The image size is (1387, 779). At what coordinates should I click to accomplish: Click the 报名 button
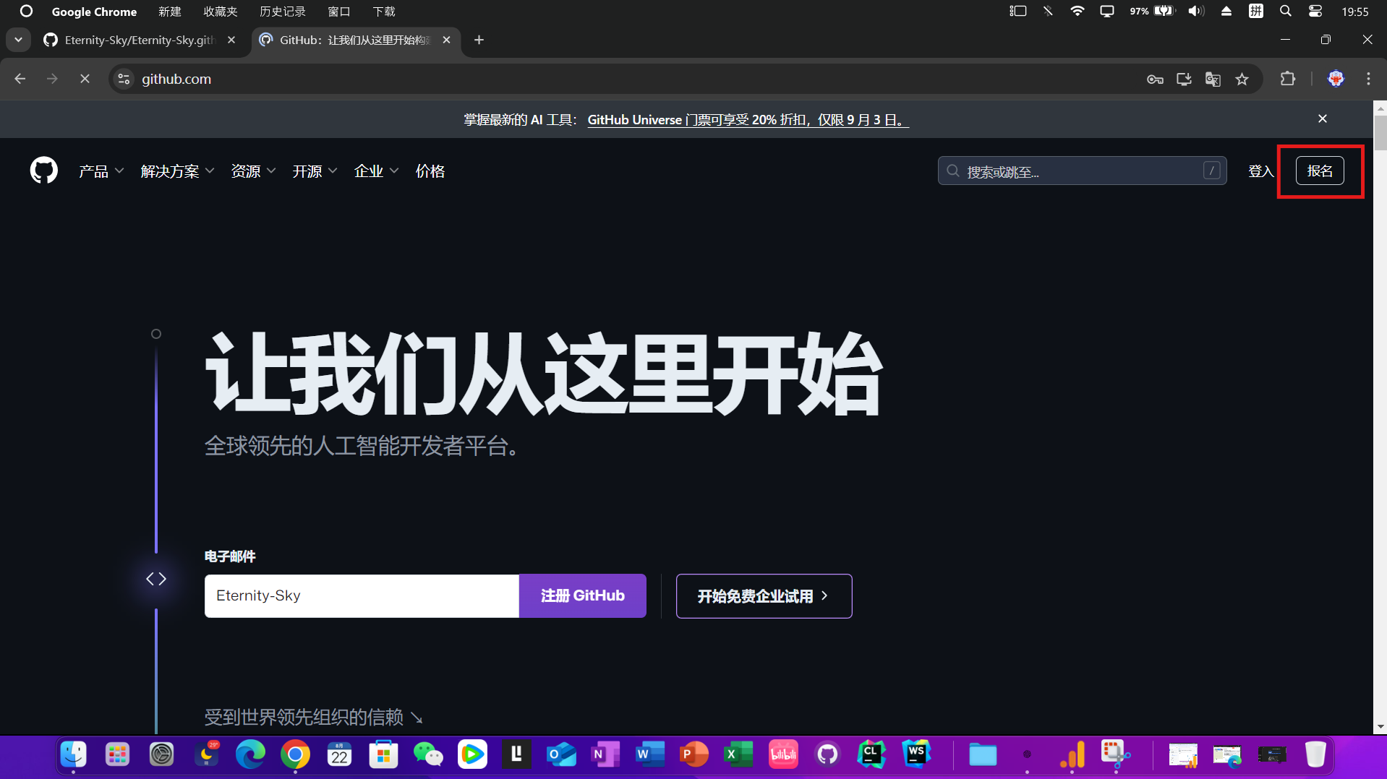pyautogui.click(x=1320, y=171)
